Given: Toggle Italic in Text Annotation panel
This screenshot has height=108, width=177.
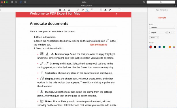Looking at the screenshot, I should pos(173,33).
